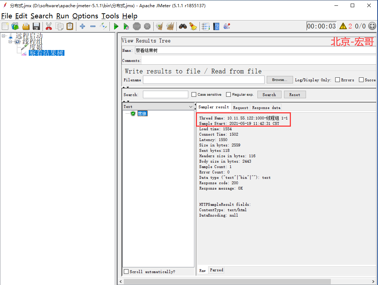Click the Expand All plus icon
This screenshot has height=285, width=378.
82,26
